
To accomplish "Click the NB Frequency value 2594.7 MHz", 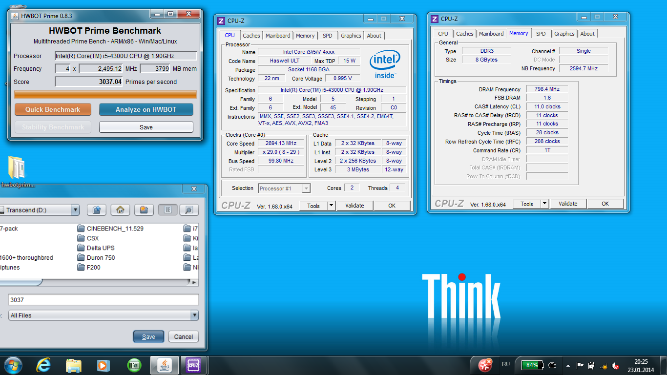I will point(584,68).
